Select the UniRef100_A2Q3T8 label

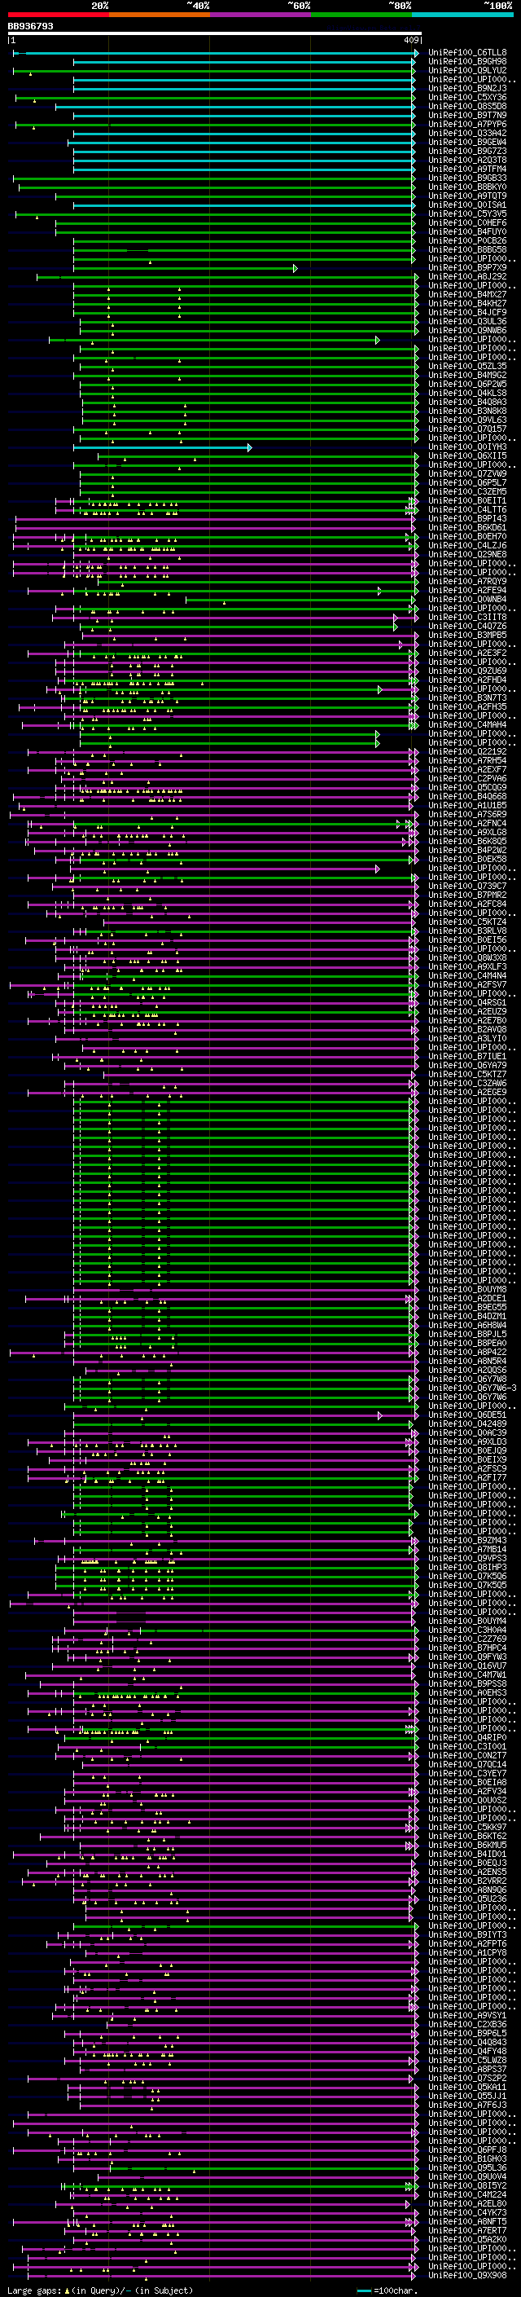click(467, 161)
